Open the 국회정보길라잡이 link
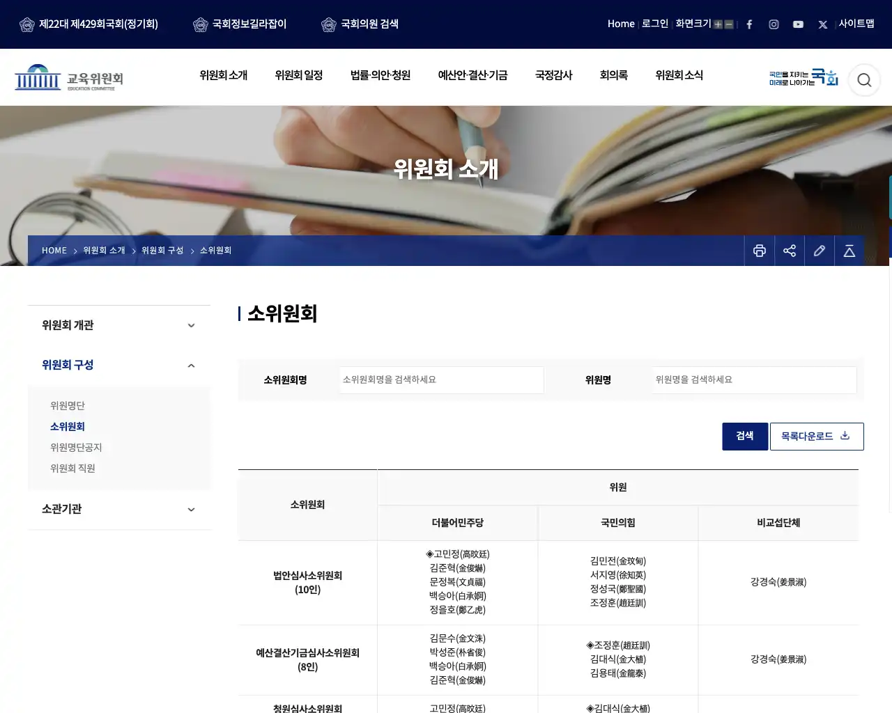 click(249, 24)
